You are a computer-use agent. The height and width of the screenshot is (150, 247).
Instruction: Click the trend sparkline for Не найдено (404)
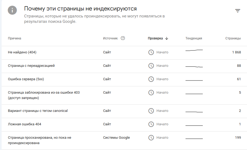[194, 50]
